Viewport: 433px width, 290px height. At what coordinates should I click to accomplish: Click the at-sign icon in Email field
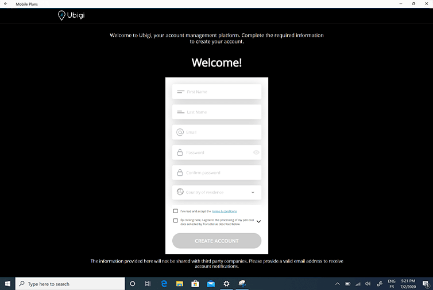tap(180, 132)
